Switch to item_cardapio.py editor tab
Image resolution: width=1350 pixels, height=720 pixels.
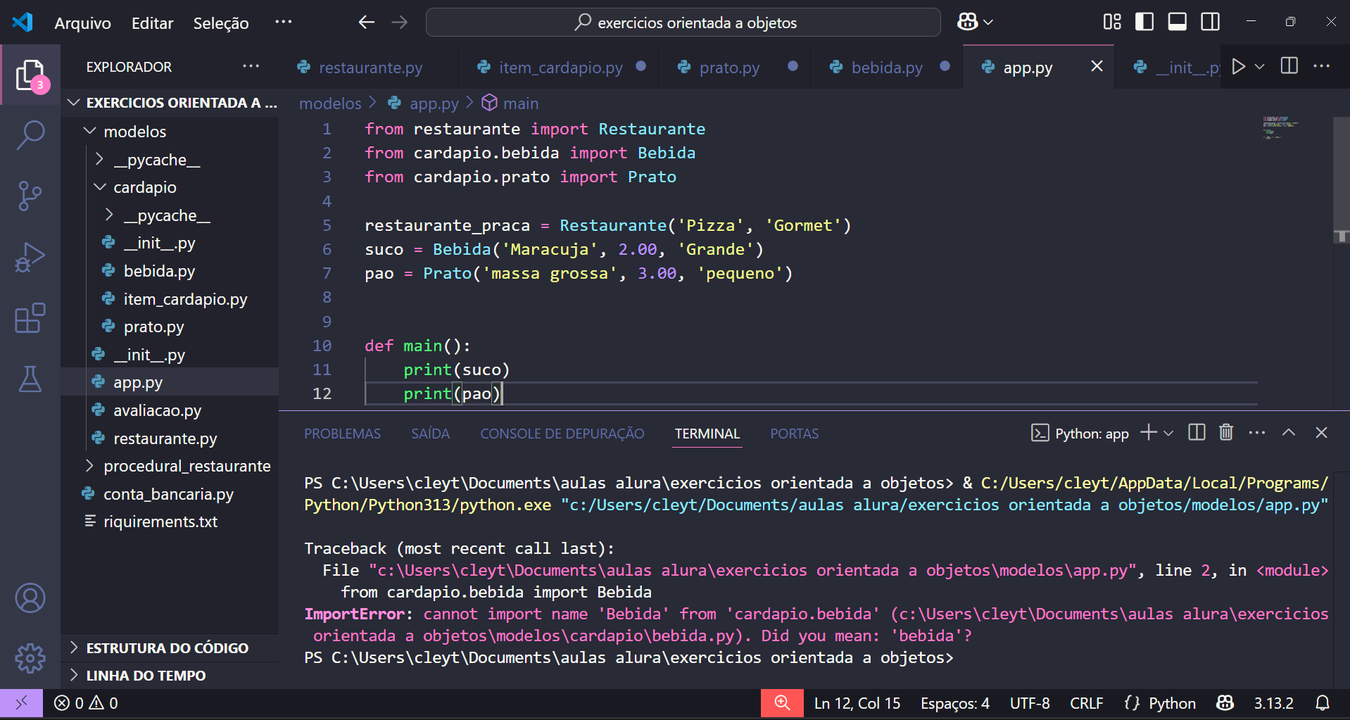[x=560, y=68]
